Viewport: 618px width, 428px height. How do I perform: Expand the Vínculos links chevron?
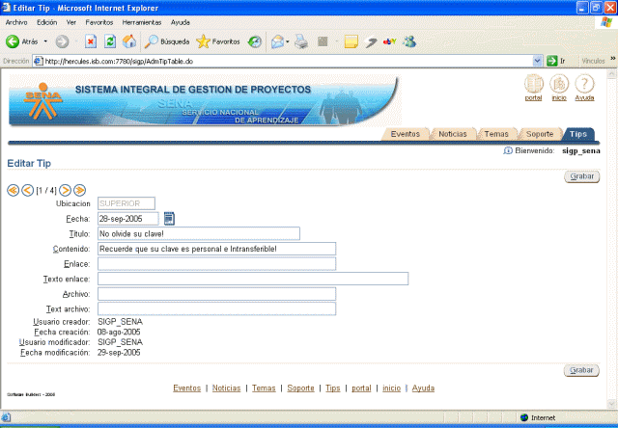613,59
